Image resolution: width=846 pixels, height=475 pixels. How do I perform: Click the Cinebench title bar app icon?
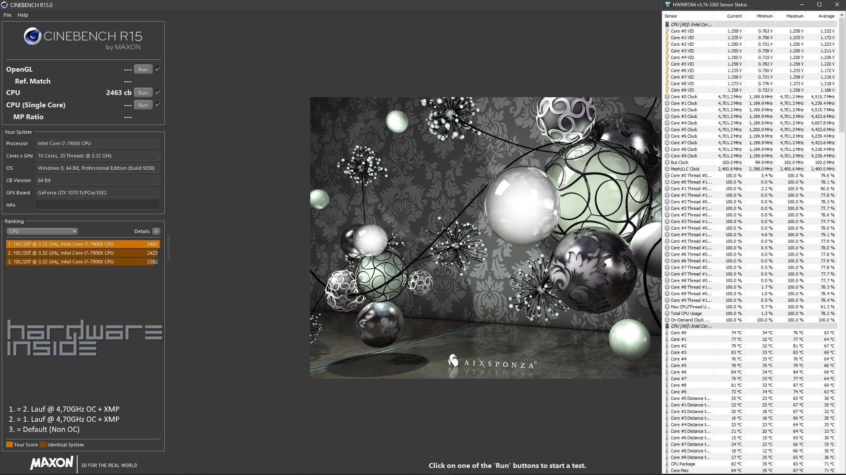tap(4, 5)
